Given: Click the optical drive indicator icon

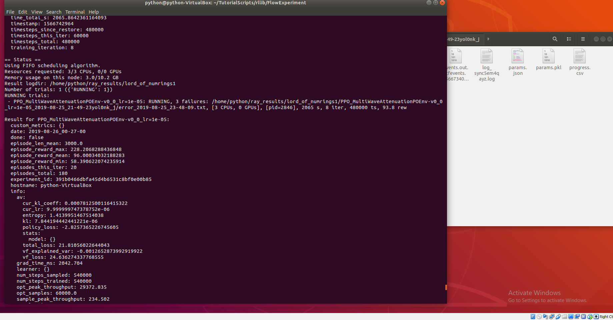Looking at the screenshot, I should [539, 316].
